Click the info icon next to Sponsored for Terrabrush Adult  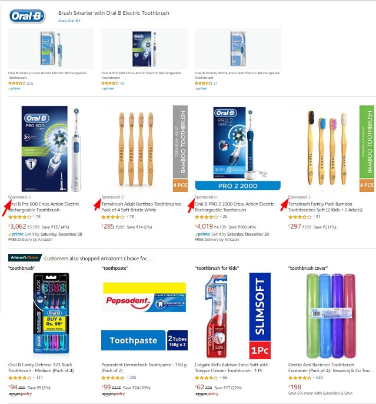[123, 197]
